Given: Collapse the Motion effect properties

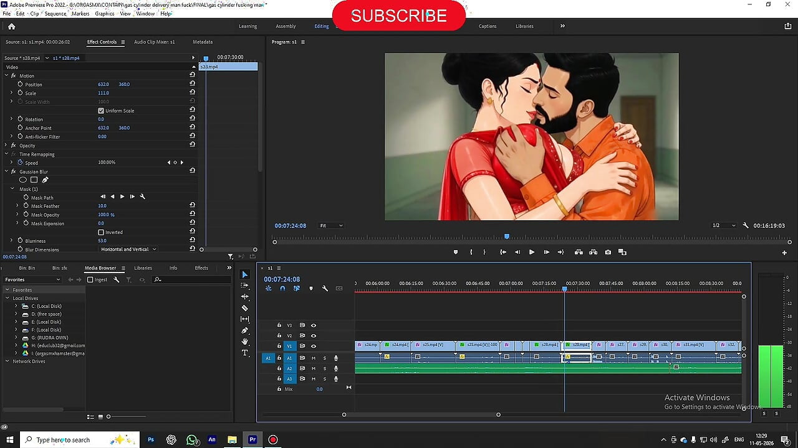Looking at the screenshot, I should (6, 75).
